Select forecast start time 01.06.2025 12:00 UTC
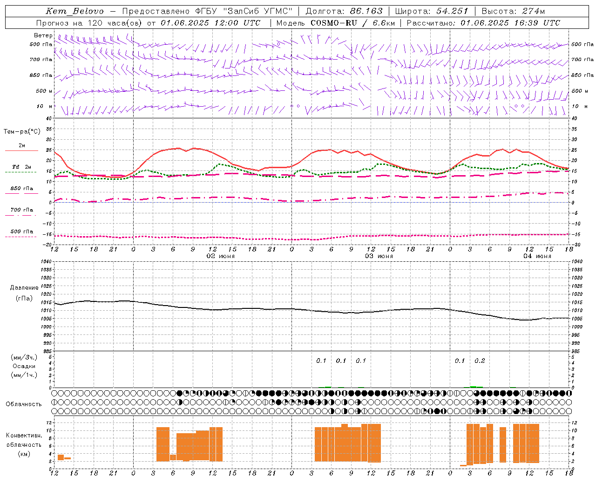Viewport: 596px width, 477px height. 210,23
